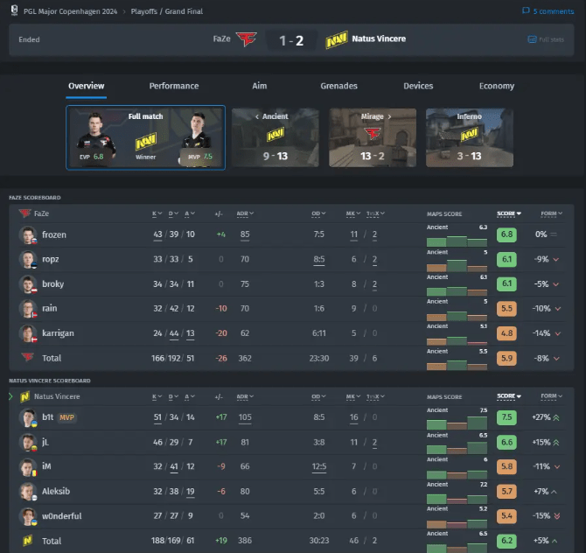Click the Full stats chart icon

click(532, 39)
